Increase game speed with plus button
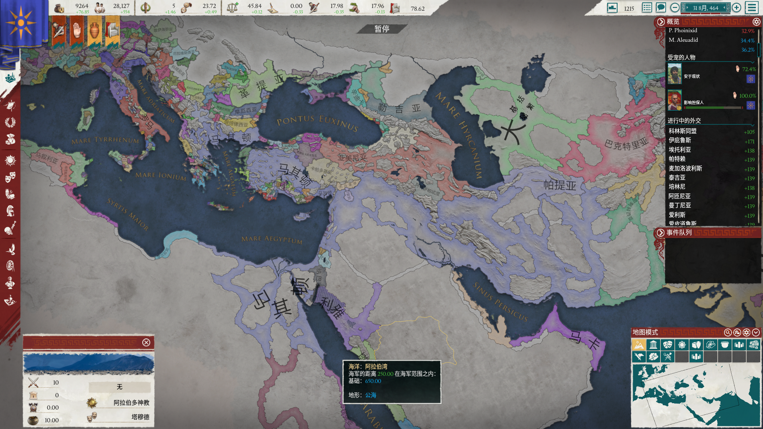Screen dimensions: 763x429 click(x=736, y=8)
